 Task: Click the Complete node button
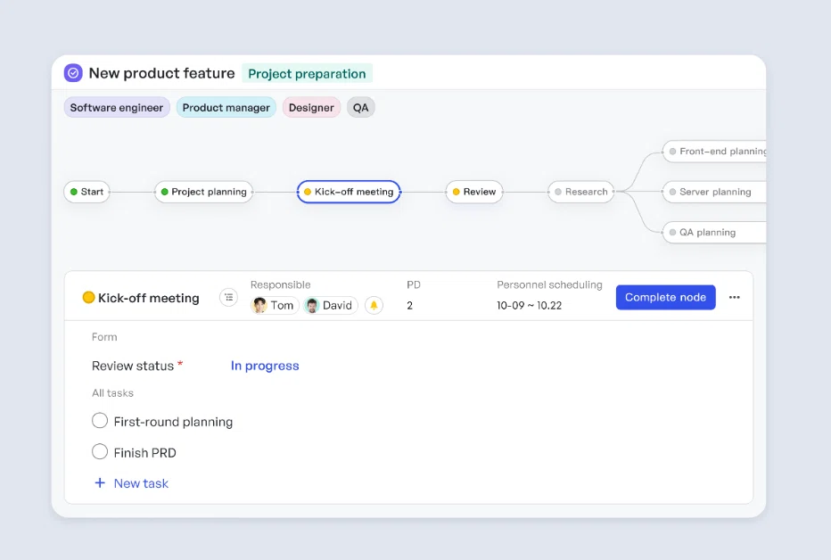tap(666, 297)
